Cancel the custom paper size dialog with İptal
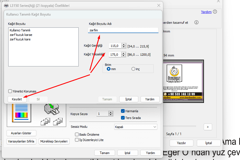This screenshot has height=160, width=240. (x=129, y=99)
